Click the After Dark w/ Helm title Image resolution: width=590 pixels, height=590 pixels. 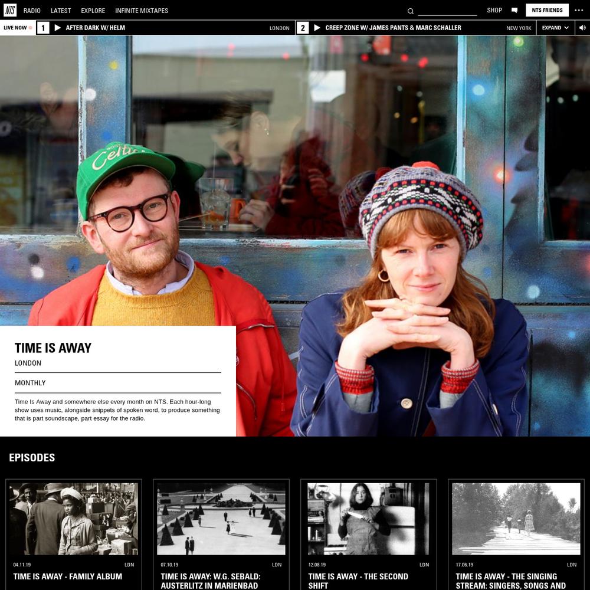[x=96, y=28]
